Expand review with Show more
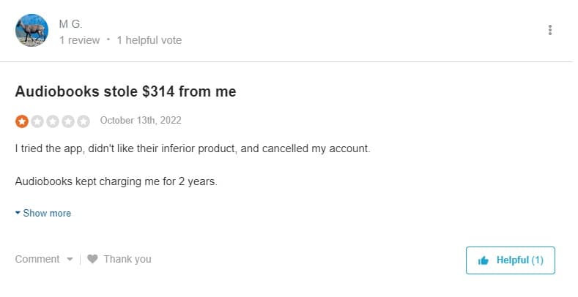The image size is (578, 297). [47, 213]
